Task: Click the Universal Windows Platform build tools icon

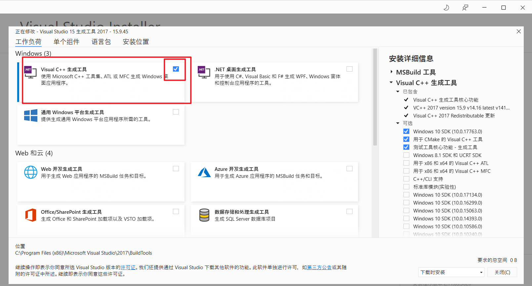Action: [x=31, y=115]
